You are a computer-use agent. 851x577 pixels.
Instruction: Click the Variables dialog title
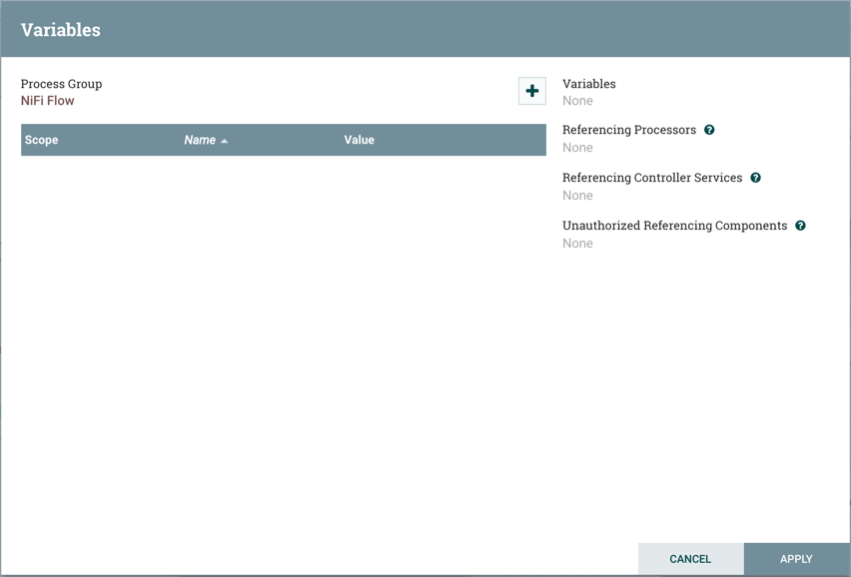click(x=61, y=30)
